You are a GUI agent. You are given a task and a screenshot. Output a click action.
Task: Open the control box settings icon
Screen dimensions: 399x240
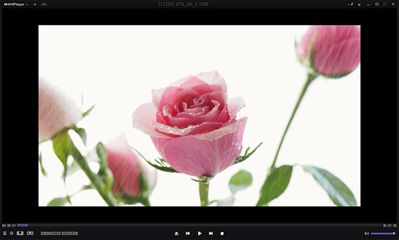coord(11,233)
